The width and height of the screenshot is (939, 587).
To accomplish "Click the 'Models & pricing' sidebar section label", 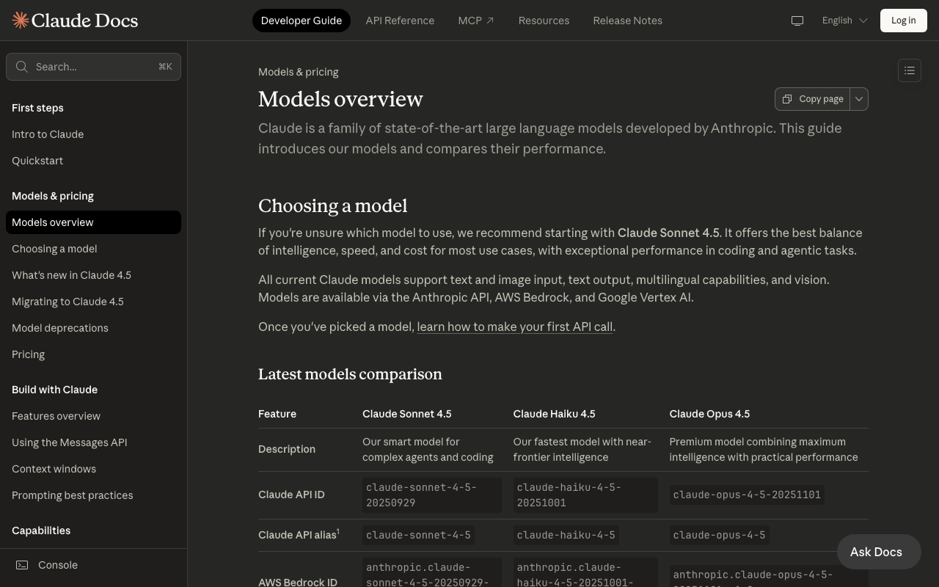I will 53,196.
